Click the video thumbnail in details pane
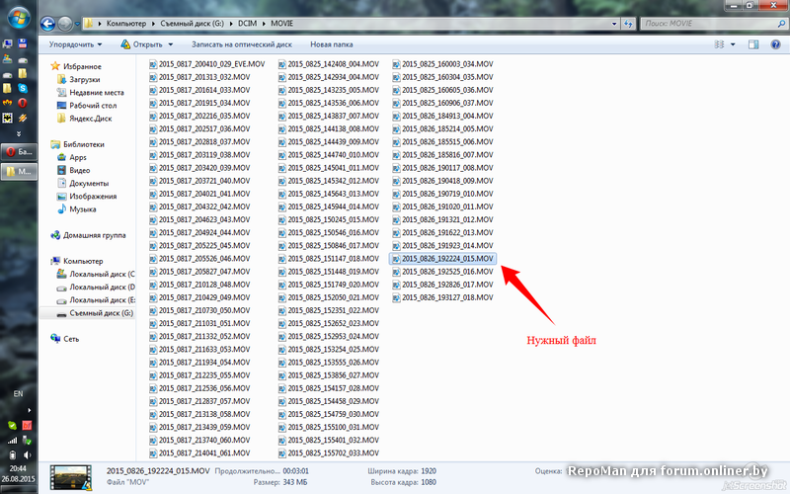Viewport: 790px width, 494px height. [x=70, y=477]
